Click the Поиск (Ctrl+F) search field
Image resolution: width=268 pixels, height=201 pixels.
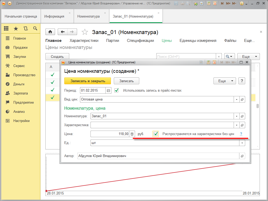pos(186,57)
